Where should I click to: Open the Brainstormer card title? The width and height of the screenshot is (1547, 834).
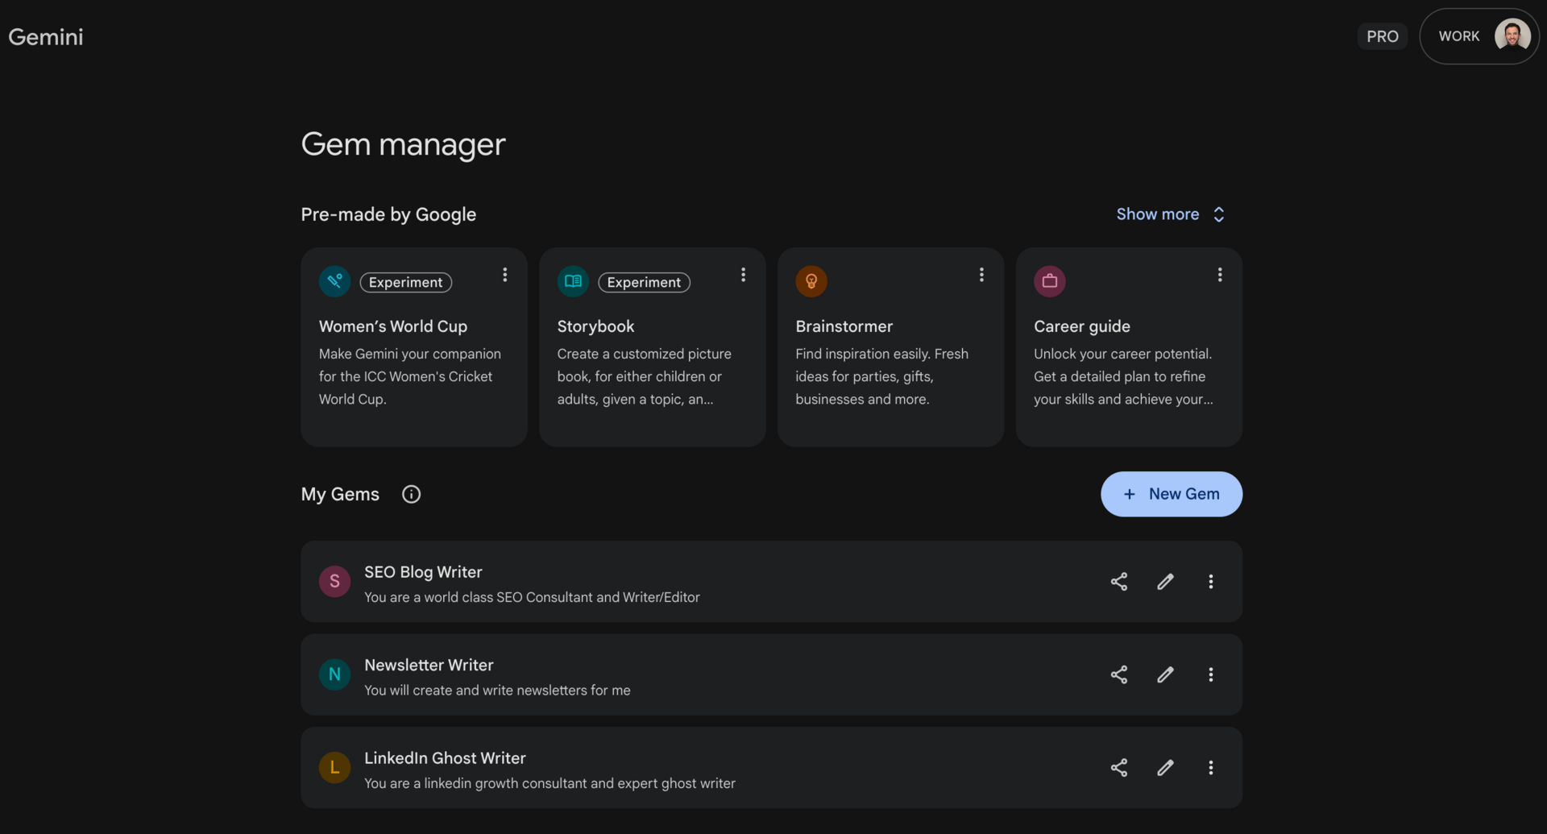click(x=844, y=326)
